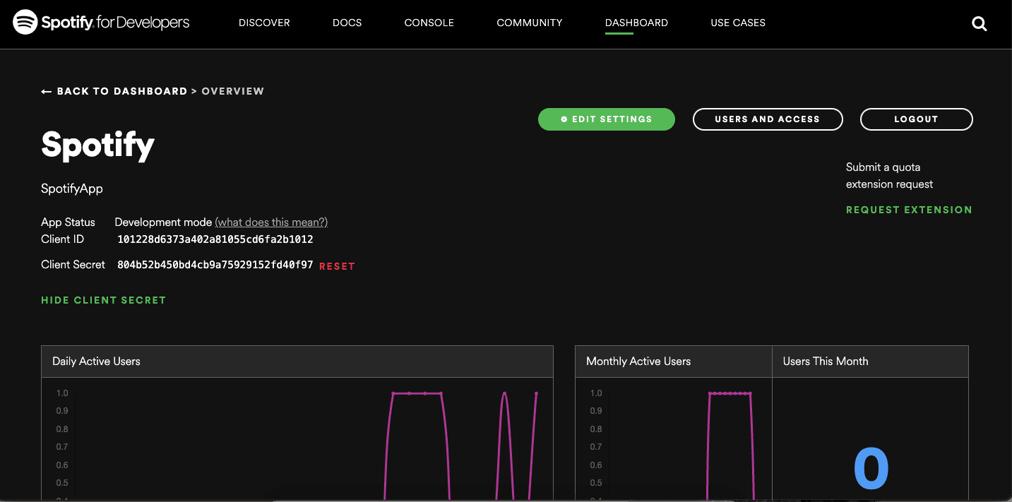Image resolution: width=1012 pixels, height=502 pixels.
Task: Click the Users This Month header
Action: pyautogui.click(x=870, y=361)
